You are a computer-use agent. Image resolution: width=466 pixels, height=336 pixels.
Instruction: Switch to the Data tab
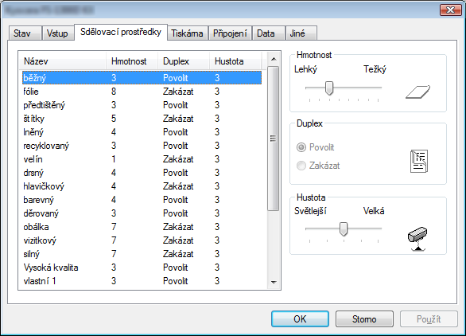[x=269, y=33]
